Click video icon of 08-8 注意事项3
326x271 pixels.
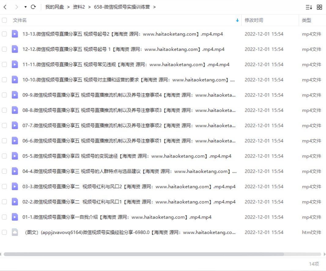[15, 110]
